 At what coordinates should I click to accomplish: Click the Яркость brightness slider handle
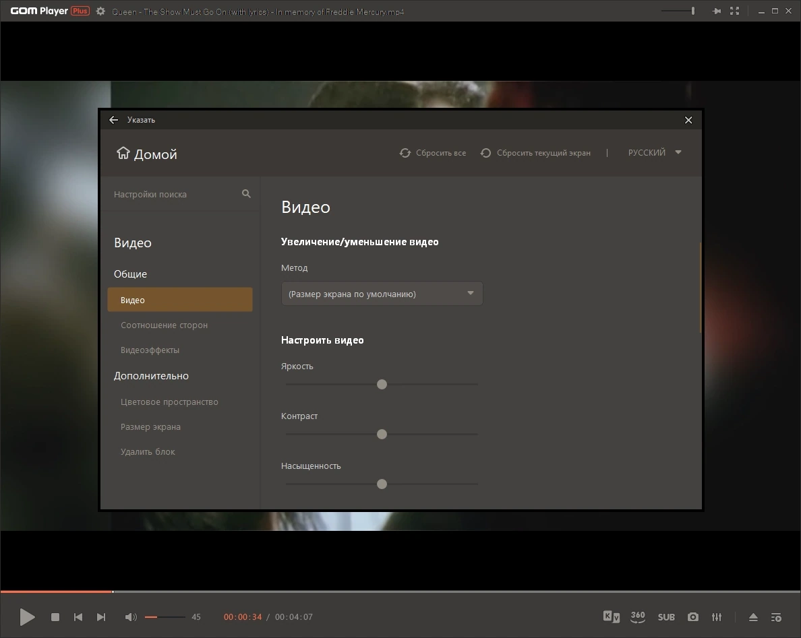point(382,384)
